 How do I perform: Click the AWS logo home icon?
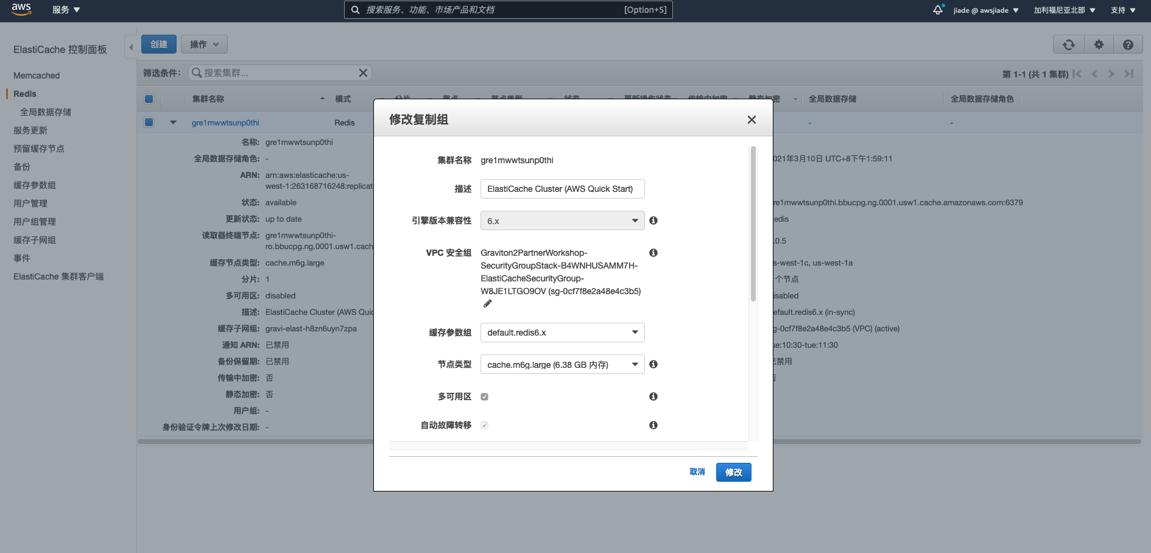click(21, 9)
